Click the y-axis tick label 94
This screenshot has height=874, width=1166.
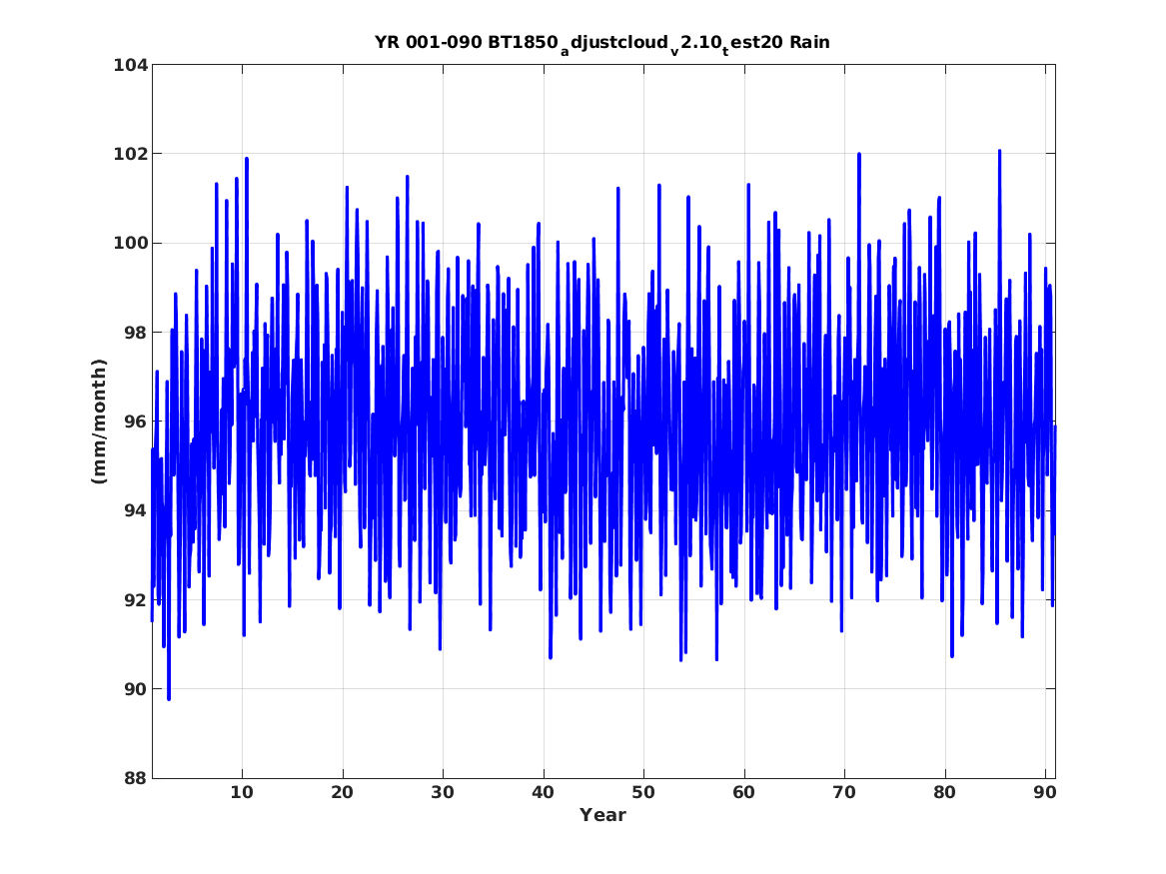pyautogui.click(x=135, y=510)
